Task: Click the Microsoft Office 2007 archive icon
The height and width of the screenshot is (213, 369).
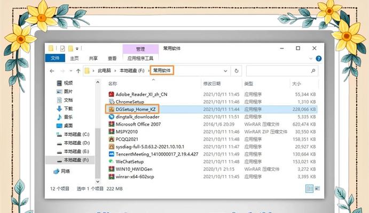Action: point(111,124)
